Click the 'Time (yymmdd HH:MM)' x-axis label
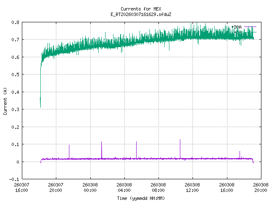Image resolution: width=269 pixels, height=202 pixels. [140, 198]
